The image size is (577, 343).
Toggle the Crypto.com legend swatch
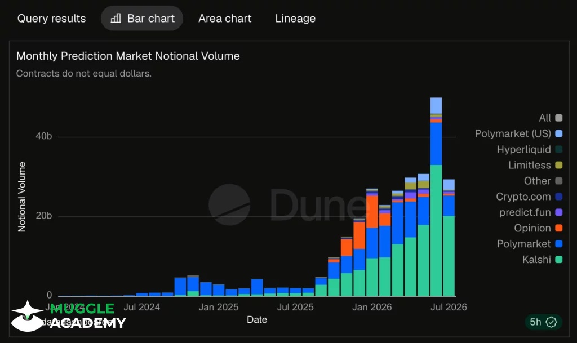558,197
